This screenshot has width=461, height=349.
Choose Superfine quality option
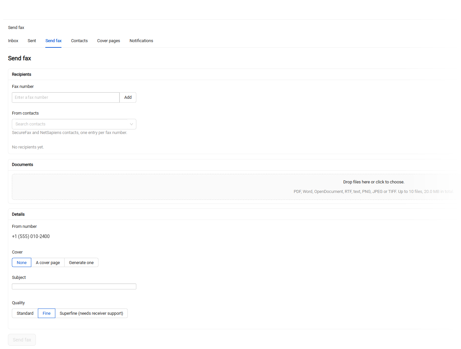pyautogui.click(x=91, y=313)
